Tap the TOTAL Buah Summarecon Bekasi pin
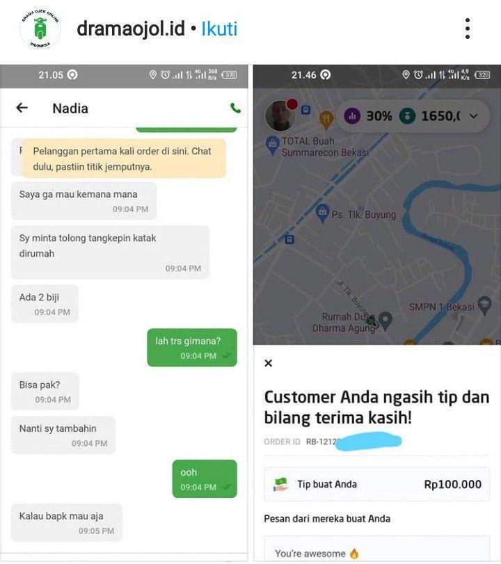501x564 pixels. (x=272, y=145)
